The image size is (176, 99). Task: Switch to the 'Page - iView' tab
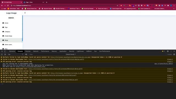pos(34,2)
